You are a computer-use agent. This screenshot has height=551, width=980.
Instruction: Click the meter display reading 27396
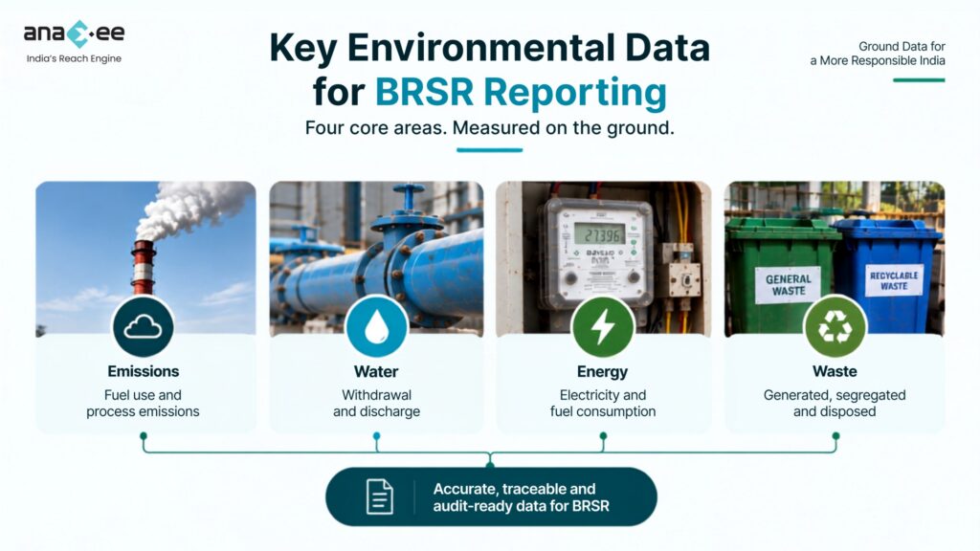pos(599,234)
